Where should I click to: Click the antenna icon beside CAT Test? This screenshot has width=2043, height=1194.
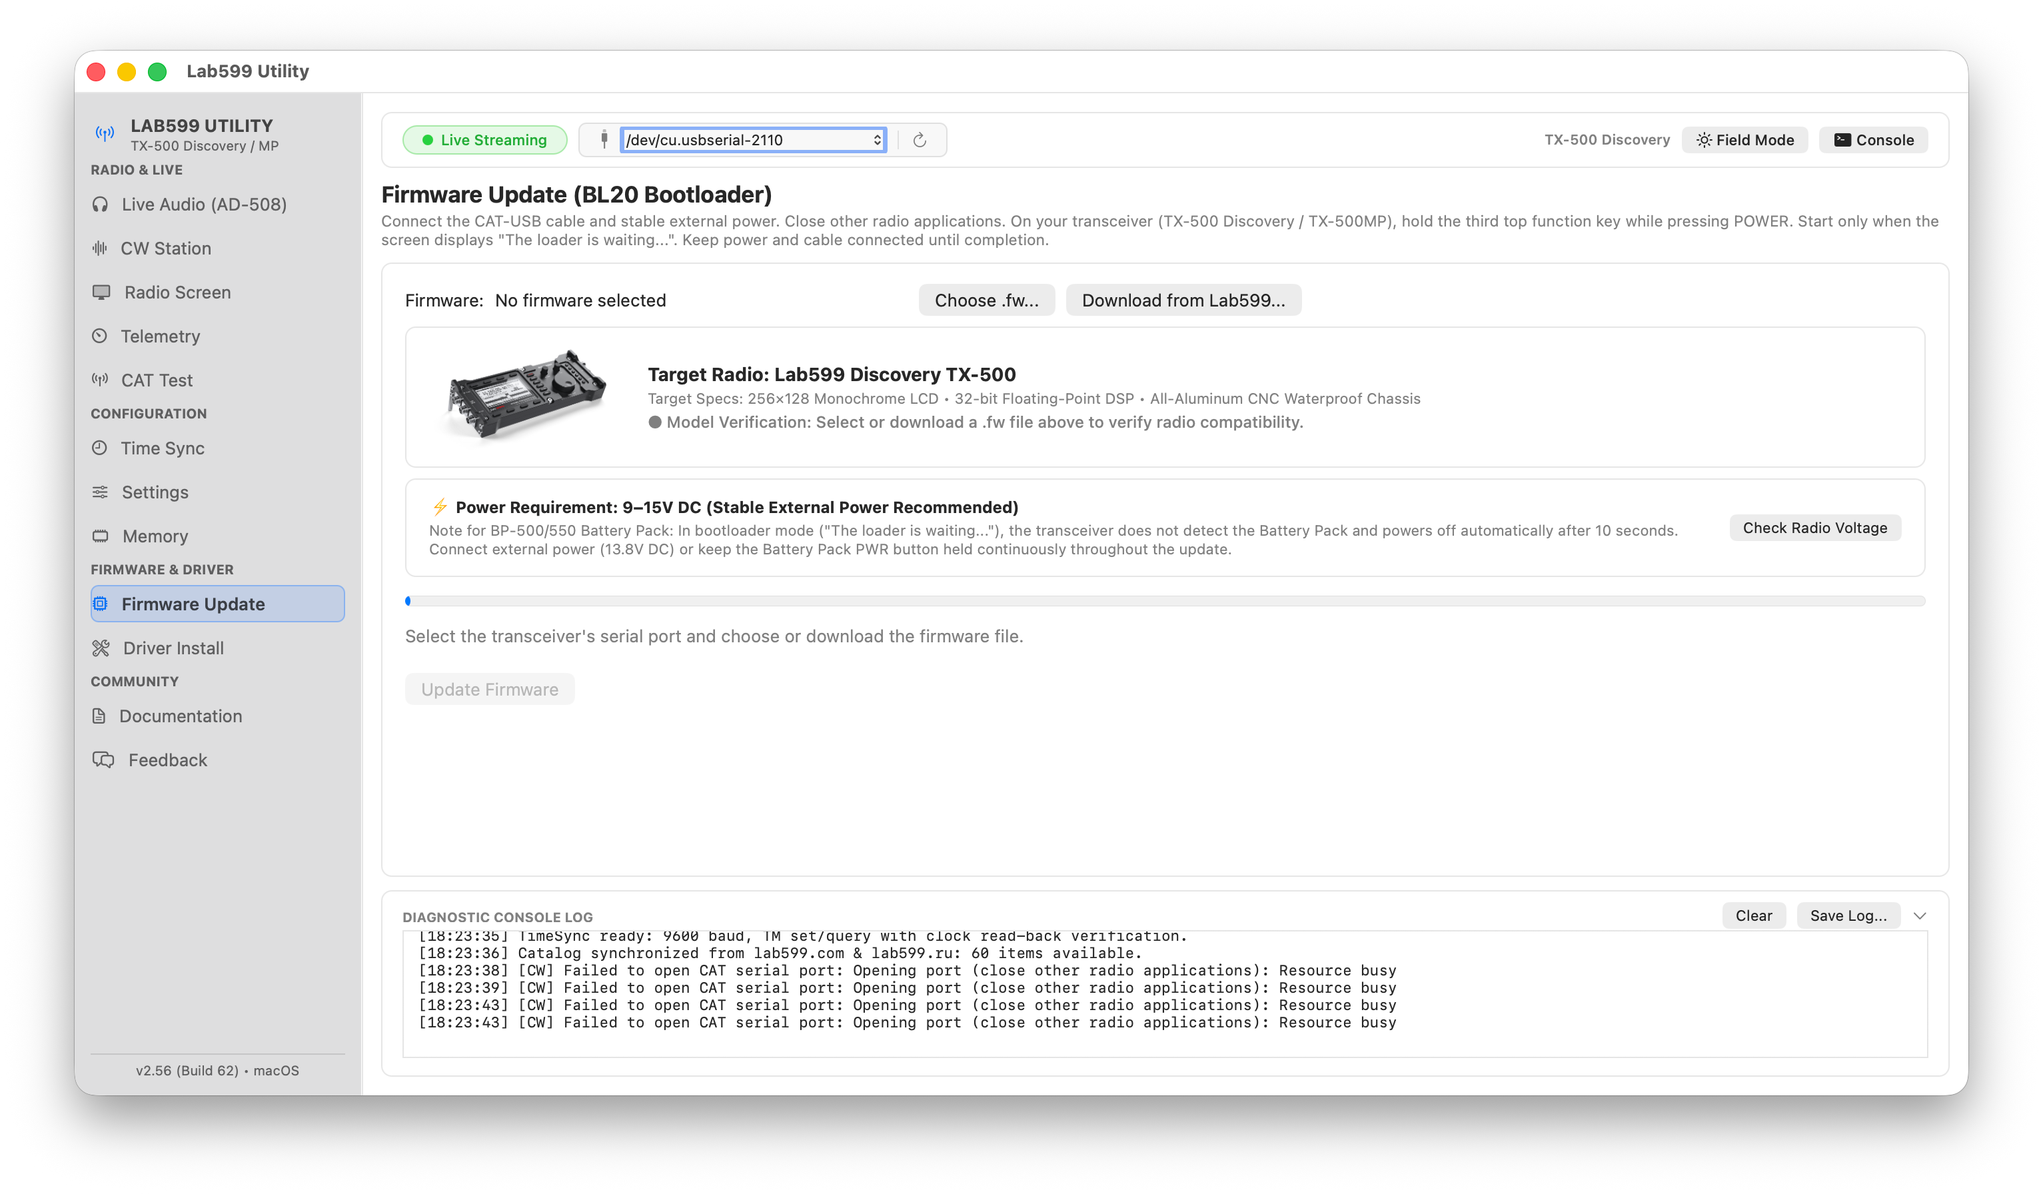pyautogui.click(x=100, y=379)
